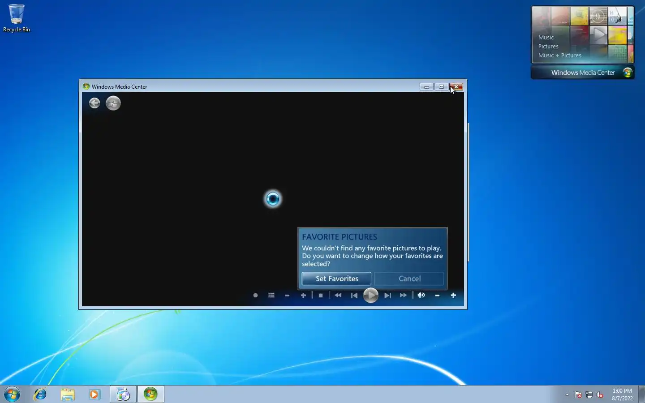Click the Back arrow in Media Center
The image size is (645, 403).
pos(95,103)
